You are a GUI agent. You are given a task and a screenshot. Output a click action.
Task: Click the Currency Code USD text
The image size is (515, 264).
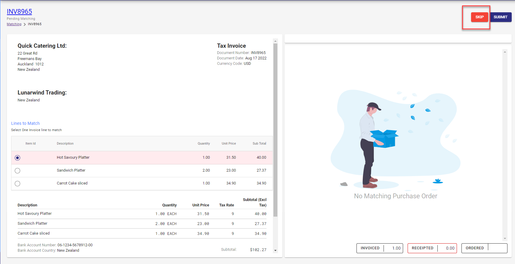[234, 64]
